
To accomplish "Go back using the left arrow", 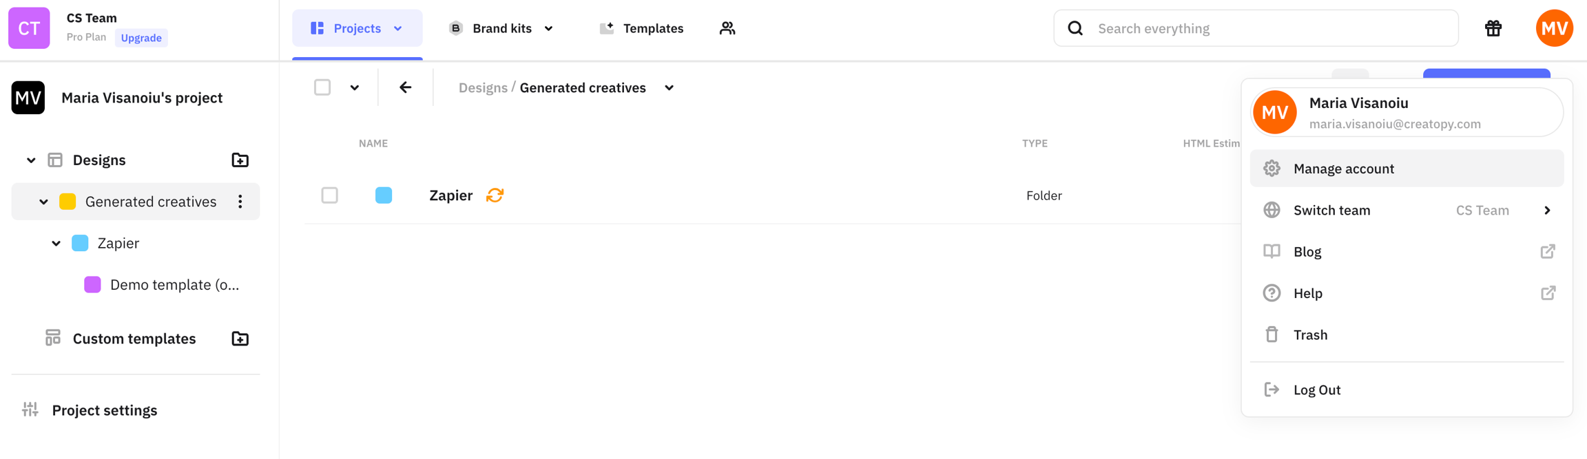I will pos(406,87).
